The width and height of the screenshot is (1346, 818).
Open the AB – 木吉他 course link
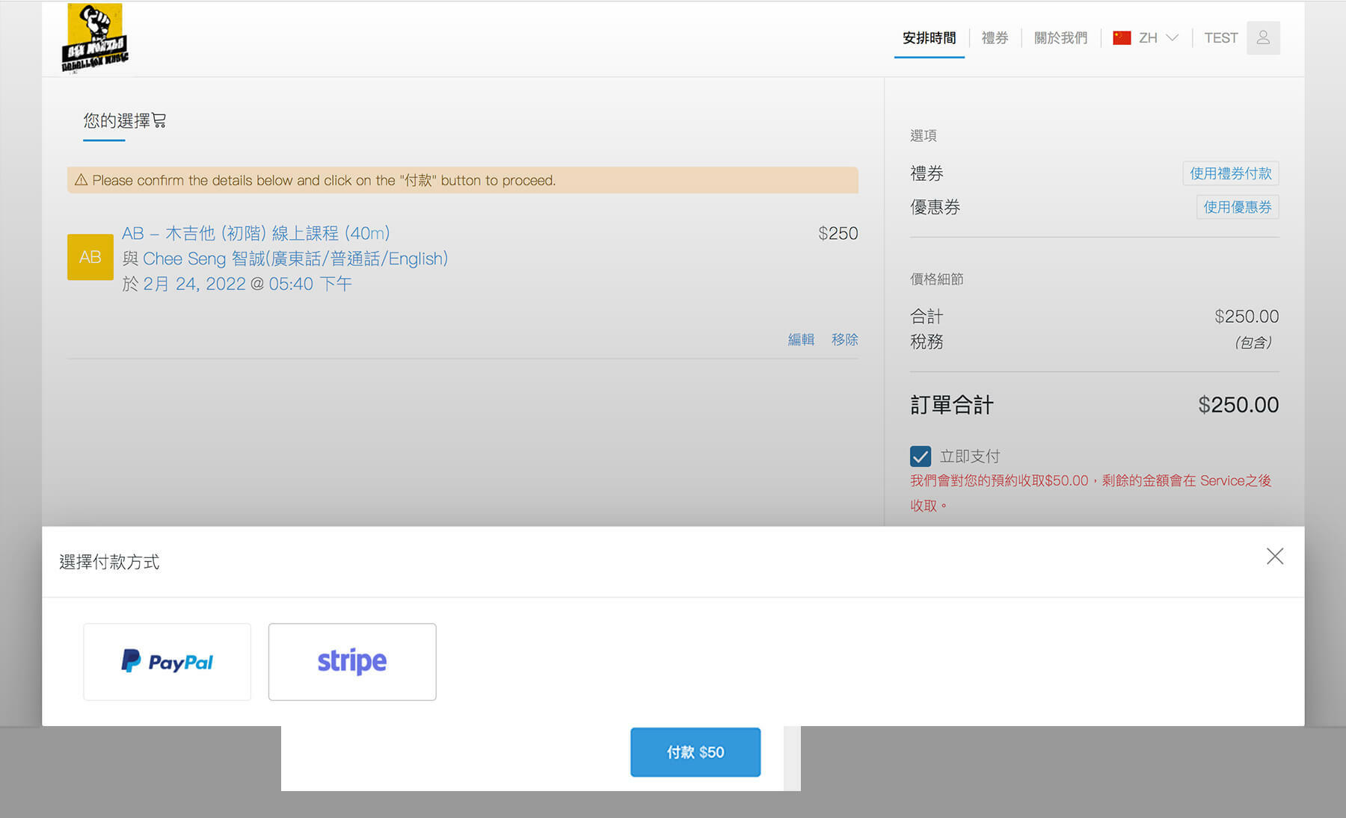(256, 233)
